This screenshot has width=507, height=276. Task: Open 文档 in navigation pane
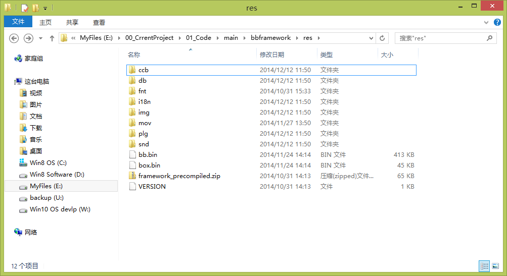coord(31,116)
